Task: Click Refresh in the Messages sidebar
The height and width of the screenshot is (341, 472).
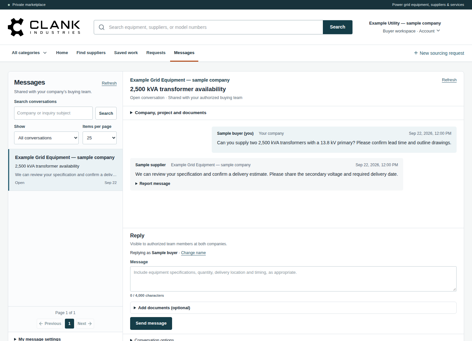Action: pos(109,83)
